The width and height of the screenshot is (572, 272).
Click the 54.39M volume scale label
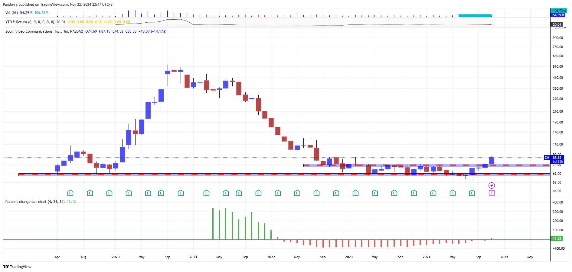coord(558,15)
